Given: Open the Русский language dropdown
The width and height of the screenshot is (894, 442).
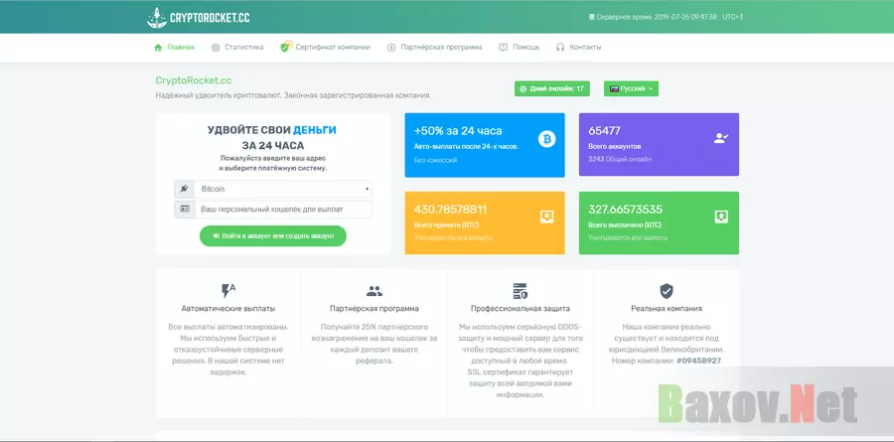Looking at the screenshot, I should [x=631, y=89].
